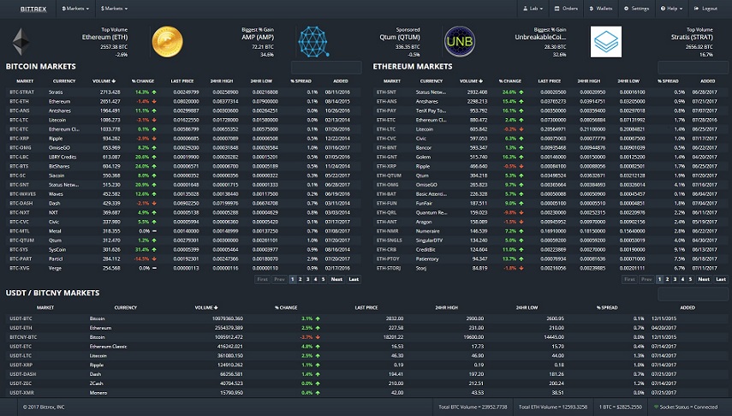Viewport: 732px width, 416px height.
Task: Click the Socket Status Connected indicator
Action: pyautogui.click(x=685, y=407)
